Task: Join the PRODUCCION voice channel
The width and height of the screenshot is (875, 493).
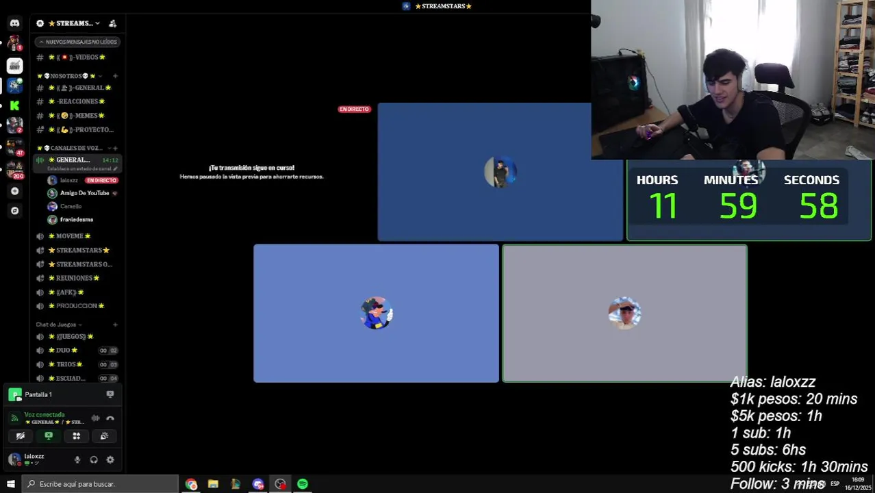Action: (77, 306)
